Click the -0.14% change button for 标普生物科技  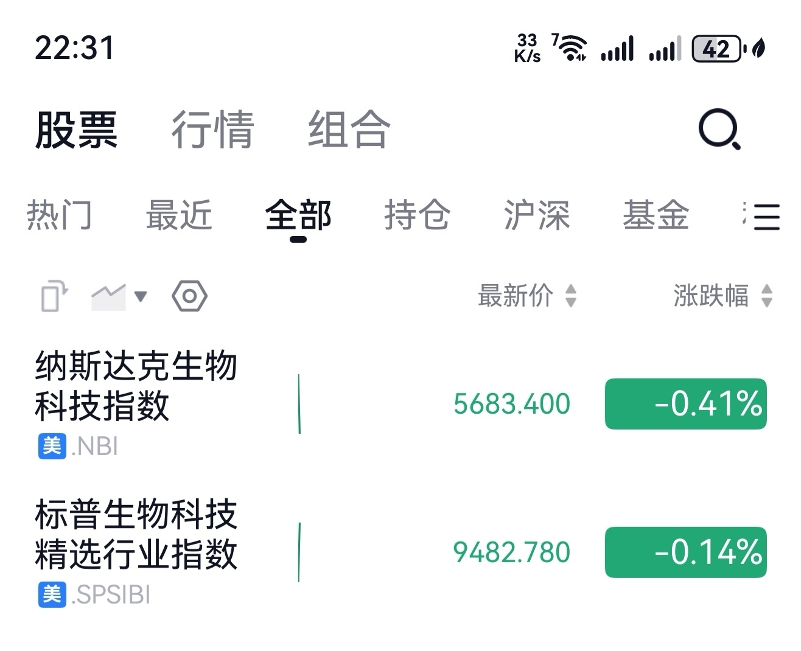pos(685,552)
